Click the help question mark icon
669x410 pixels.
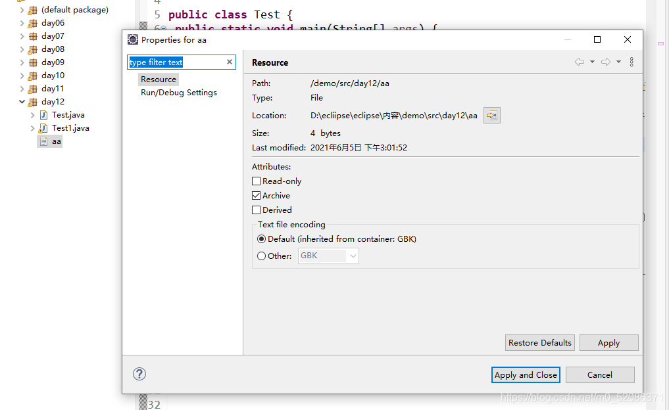coord(139,374)
